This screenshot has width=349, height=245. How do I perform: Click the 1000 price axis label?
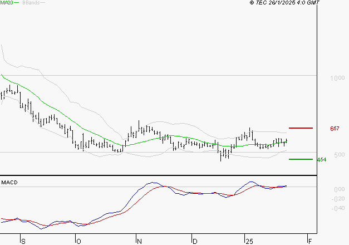coord(337,78)
